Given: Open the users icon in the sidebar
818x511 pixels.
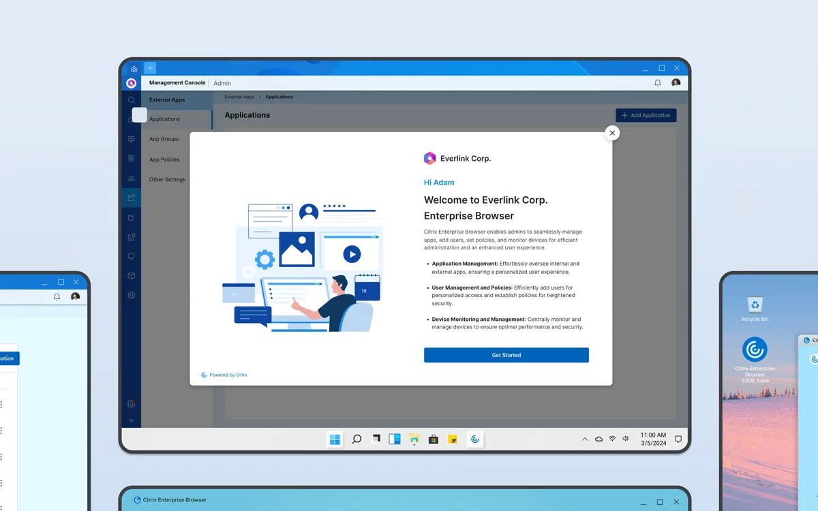Looking at the screenshot, I should pyautogui.click(x=132, y=179).
